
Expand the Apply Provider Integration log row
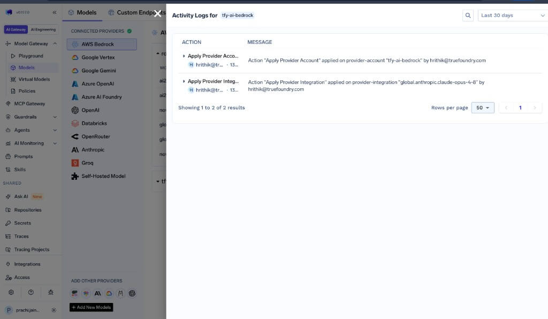(x=184, y=81)
